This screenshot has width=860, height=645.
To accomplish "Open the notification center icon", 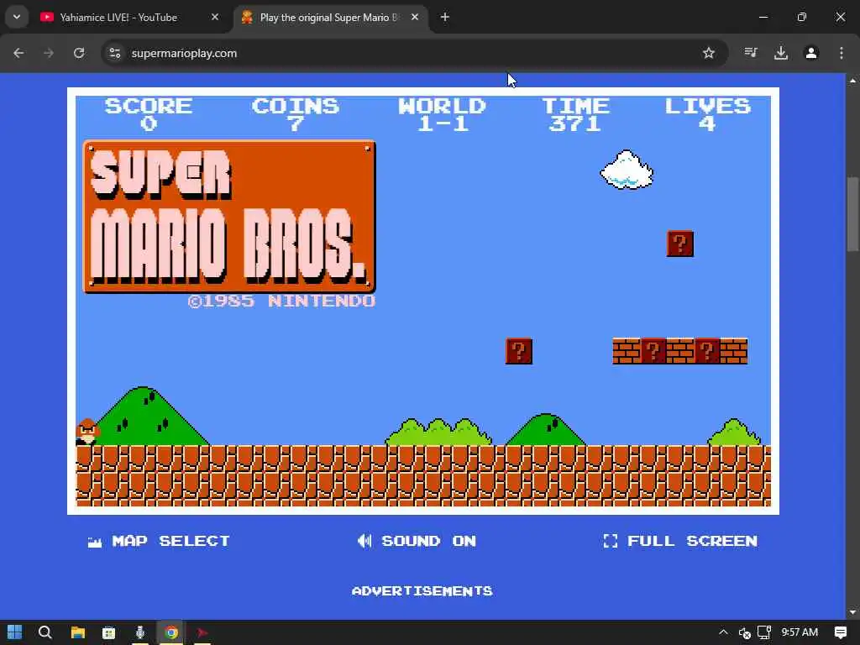I will (x=841, y=632).
